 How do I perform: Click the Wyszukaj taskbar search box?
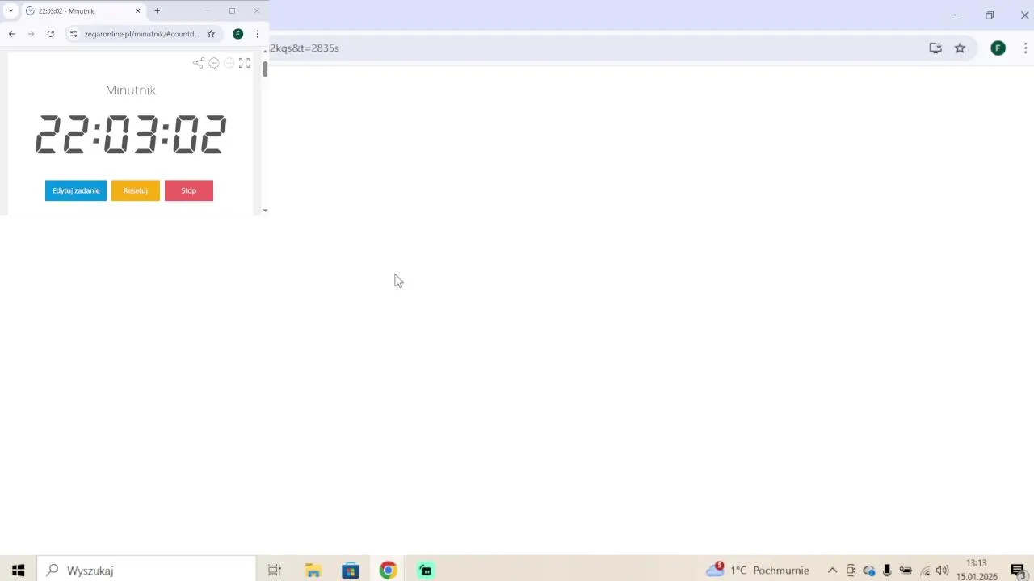click(146, 571)
